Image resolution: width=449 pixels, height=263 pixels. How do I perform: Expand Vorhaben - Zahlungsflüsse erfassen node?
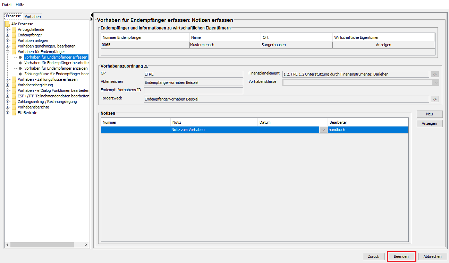click(x=7, y=79)
